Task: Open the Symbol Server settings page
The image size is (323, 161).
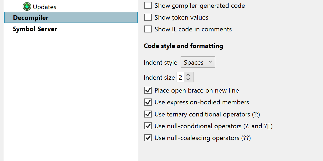Action: 35,29
